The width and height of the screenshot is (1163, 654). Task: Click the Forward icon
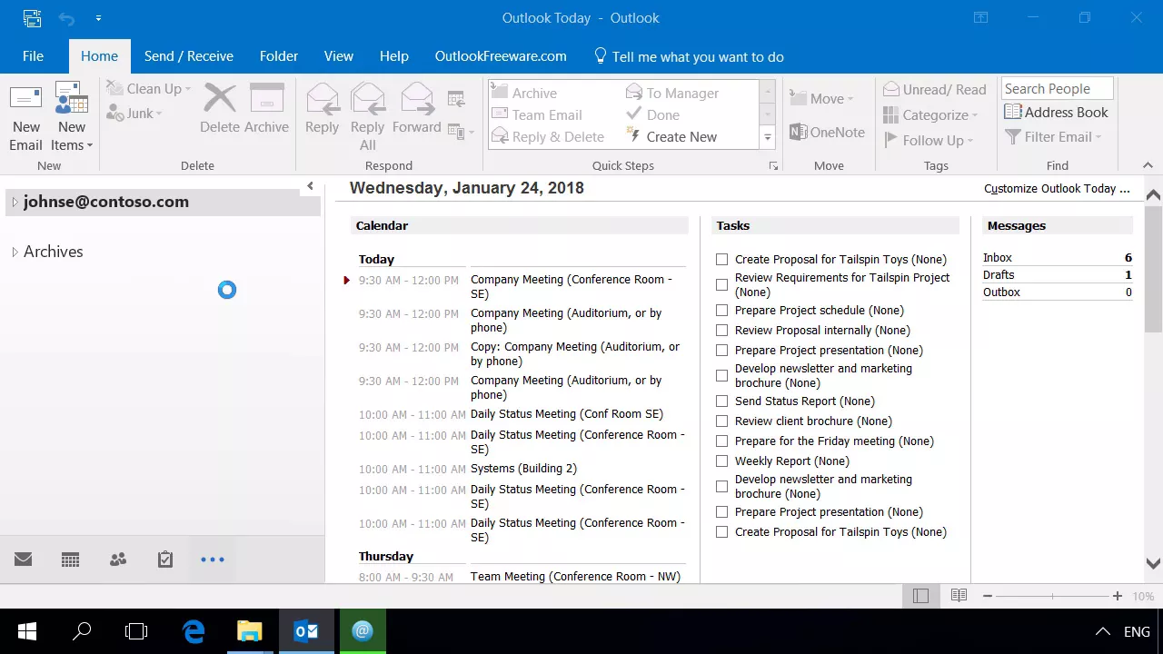pyautogui.click(x=416, y=98)
